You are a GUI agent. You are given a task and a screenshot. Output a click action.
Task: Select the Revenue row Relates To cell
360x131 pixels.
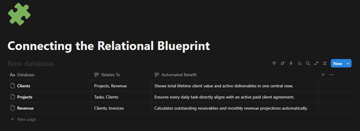pos(122,108)
